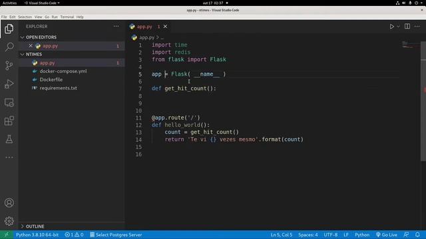The image size is (426, 239).
Task: Open Explorer panel more actions ellipsis
Action: [x=116, y=27]
